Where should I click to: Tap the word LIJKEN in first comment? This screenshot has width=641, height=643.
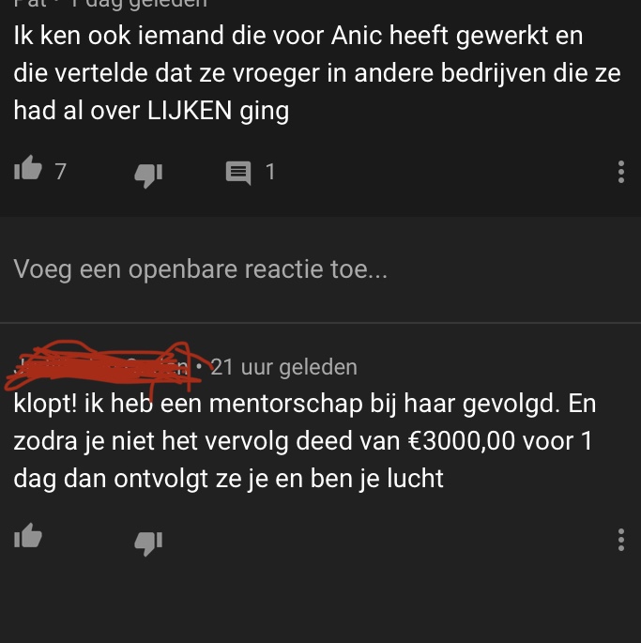tap(190, 111)
